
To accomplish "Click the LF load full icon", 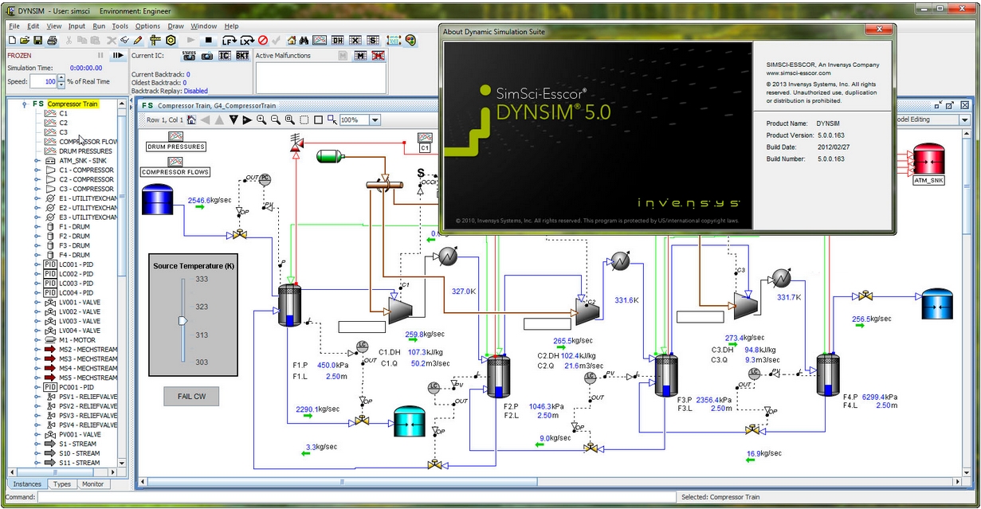I will [230, 40].
